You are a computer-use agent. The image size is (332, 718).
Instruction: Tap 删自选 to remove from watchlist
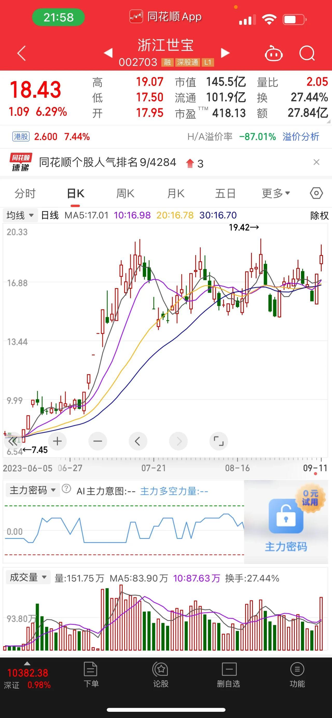[229, 675]
